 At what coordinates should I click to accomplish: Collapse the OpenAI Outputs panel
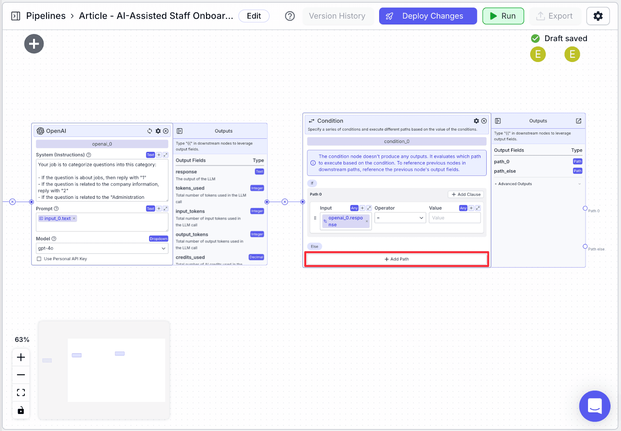point(180,131)
